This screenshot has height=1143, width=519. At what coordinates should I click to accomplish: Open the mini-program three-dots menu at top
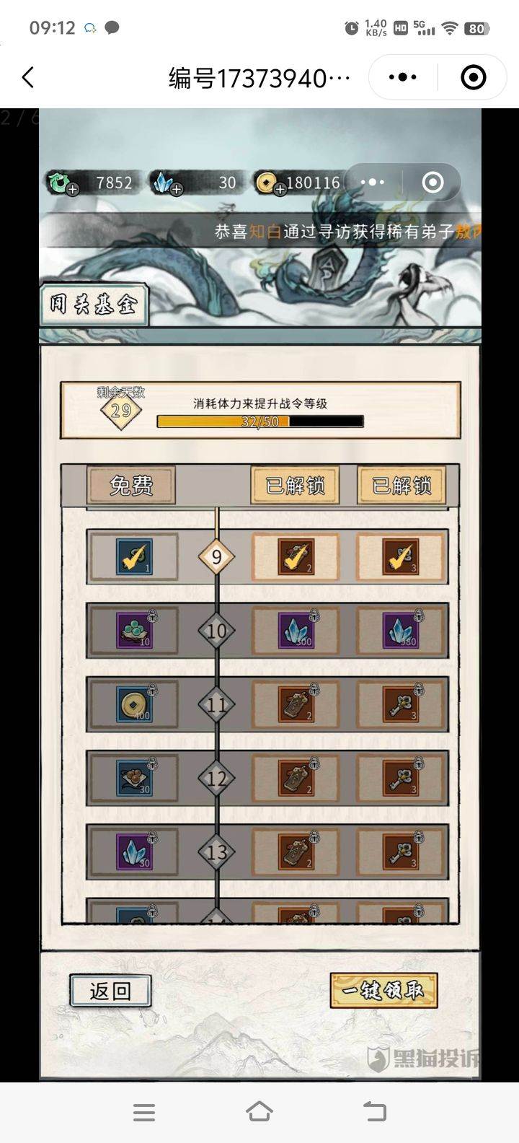coord(402,77)
